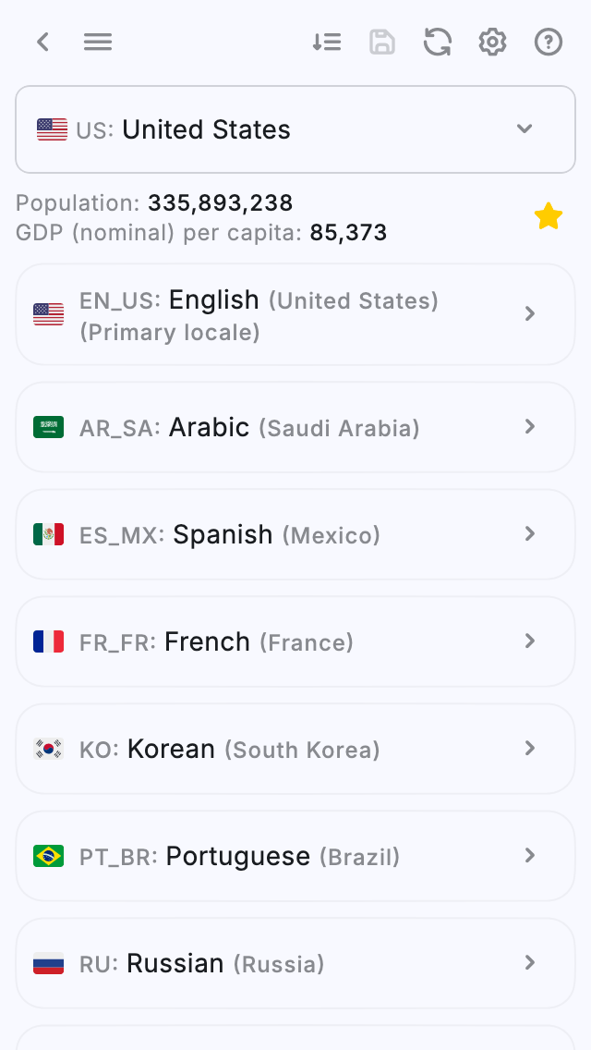The image size is (591, 1050).
Task: Open the United States country dropdown
Action: click(295, 129)
